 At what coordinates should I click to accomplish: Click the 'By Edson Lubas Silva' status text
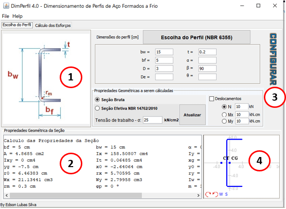[x=18, y=205]
